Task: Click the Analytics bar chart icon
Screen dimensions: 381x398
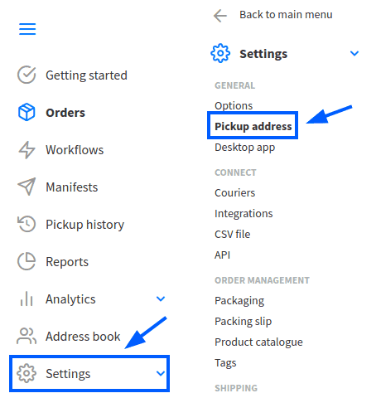Action: (x=27, y=298)
